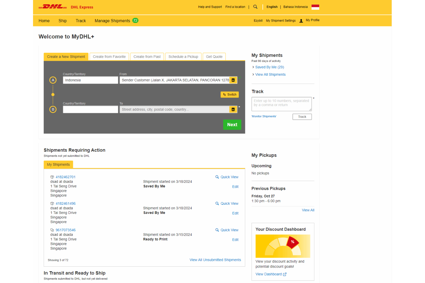Screen dimensions: 425x283
Task: Edit shipment 4182461496
Action: 235,213
